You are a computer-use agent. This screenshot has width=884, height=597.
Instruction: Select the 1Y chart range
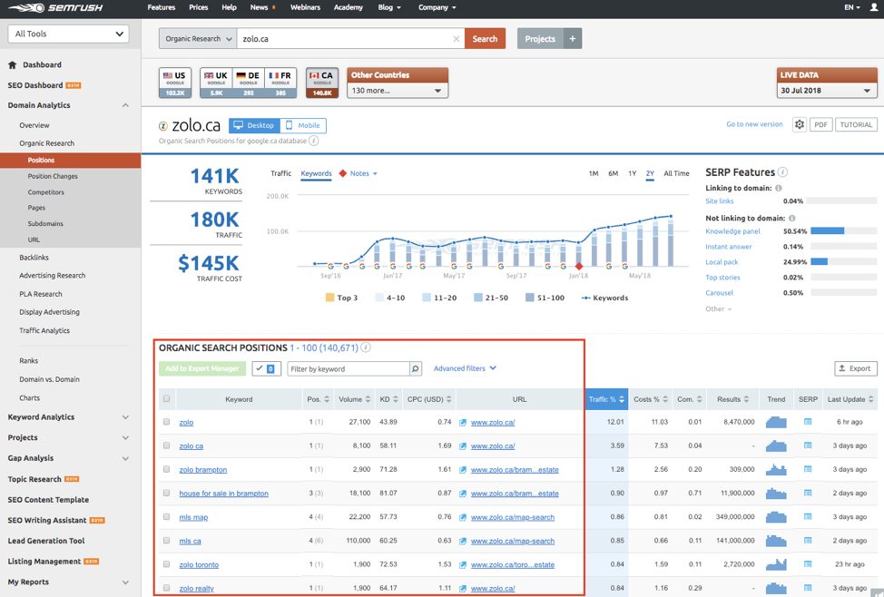(633, 173)
